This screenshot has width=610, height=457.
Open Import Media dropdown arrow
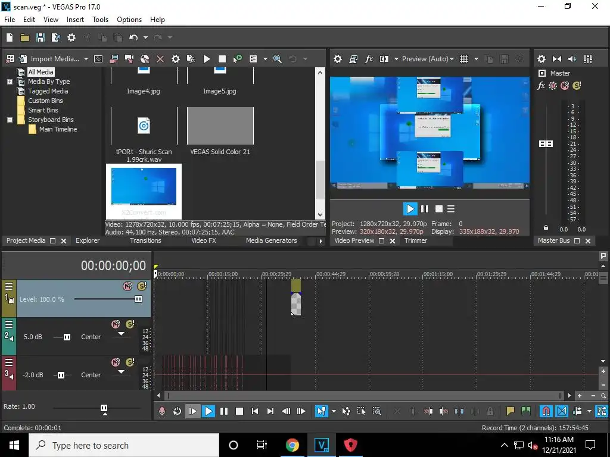click(x=86, y=59)
